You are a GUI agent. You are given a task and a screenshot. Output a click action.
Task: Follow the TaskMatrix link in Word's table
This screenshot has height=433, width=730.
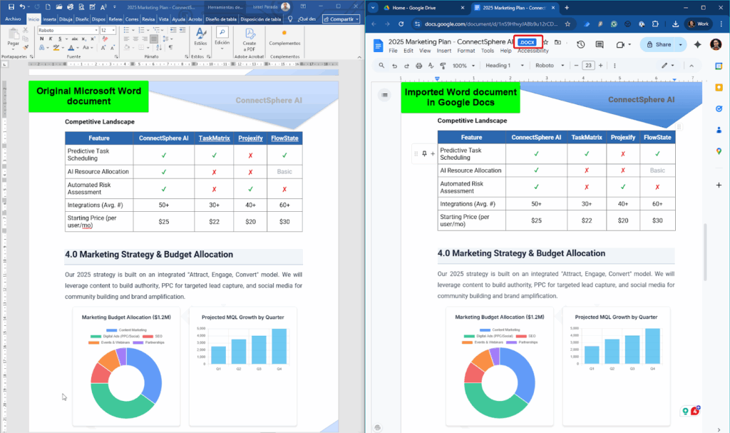(214, 138)
